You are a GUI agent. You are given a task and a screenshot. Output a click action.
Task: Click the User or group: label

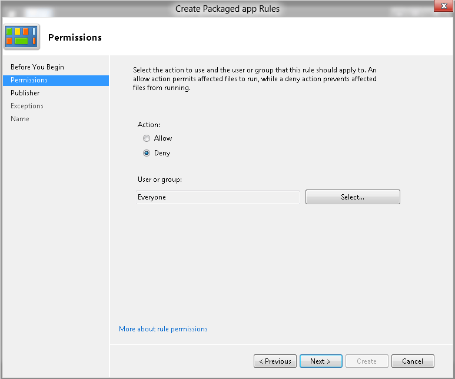click(160, 179)
